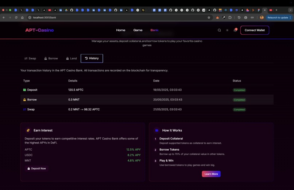This screenshot has height=190, width=294.
Task: Open the search icon in casino header
Action: point(219,30)
